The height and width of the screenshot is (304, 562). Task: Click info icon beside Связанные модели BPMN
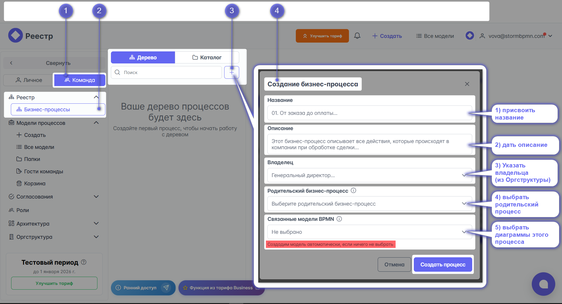339,219
